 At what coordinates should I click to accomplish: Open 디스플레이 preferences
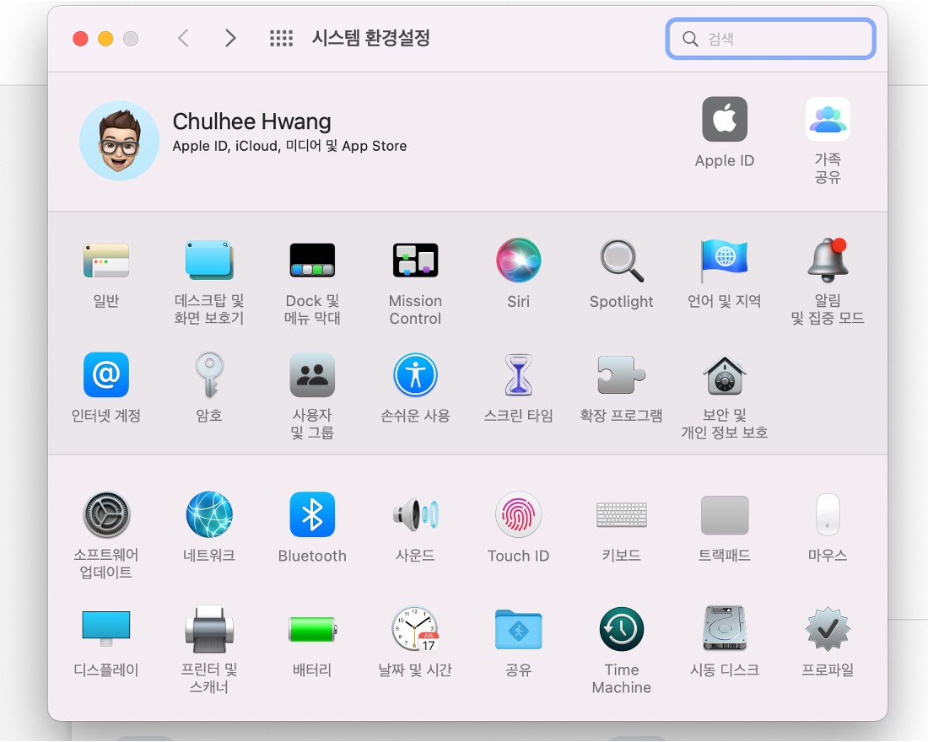coord(106,629)
